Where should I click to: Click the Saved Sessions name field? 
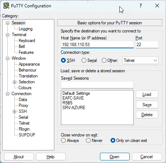97,85
